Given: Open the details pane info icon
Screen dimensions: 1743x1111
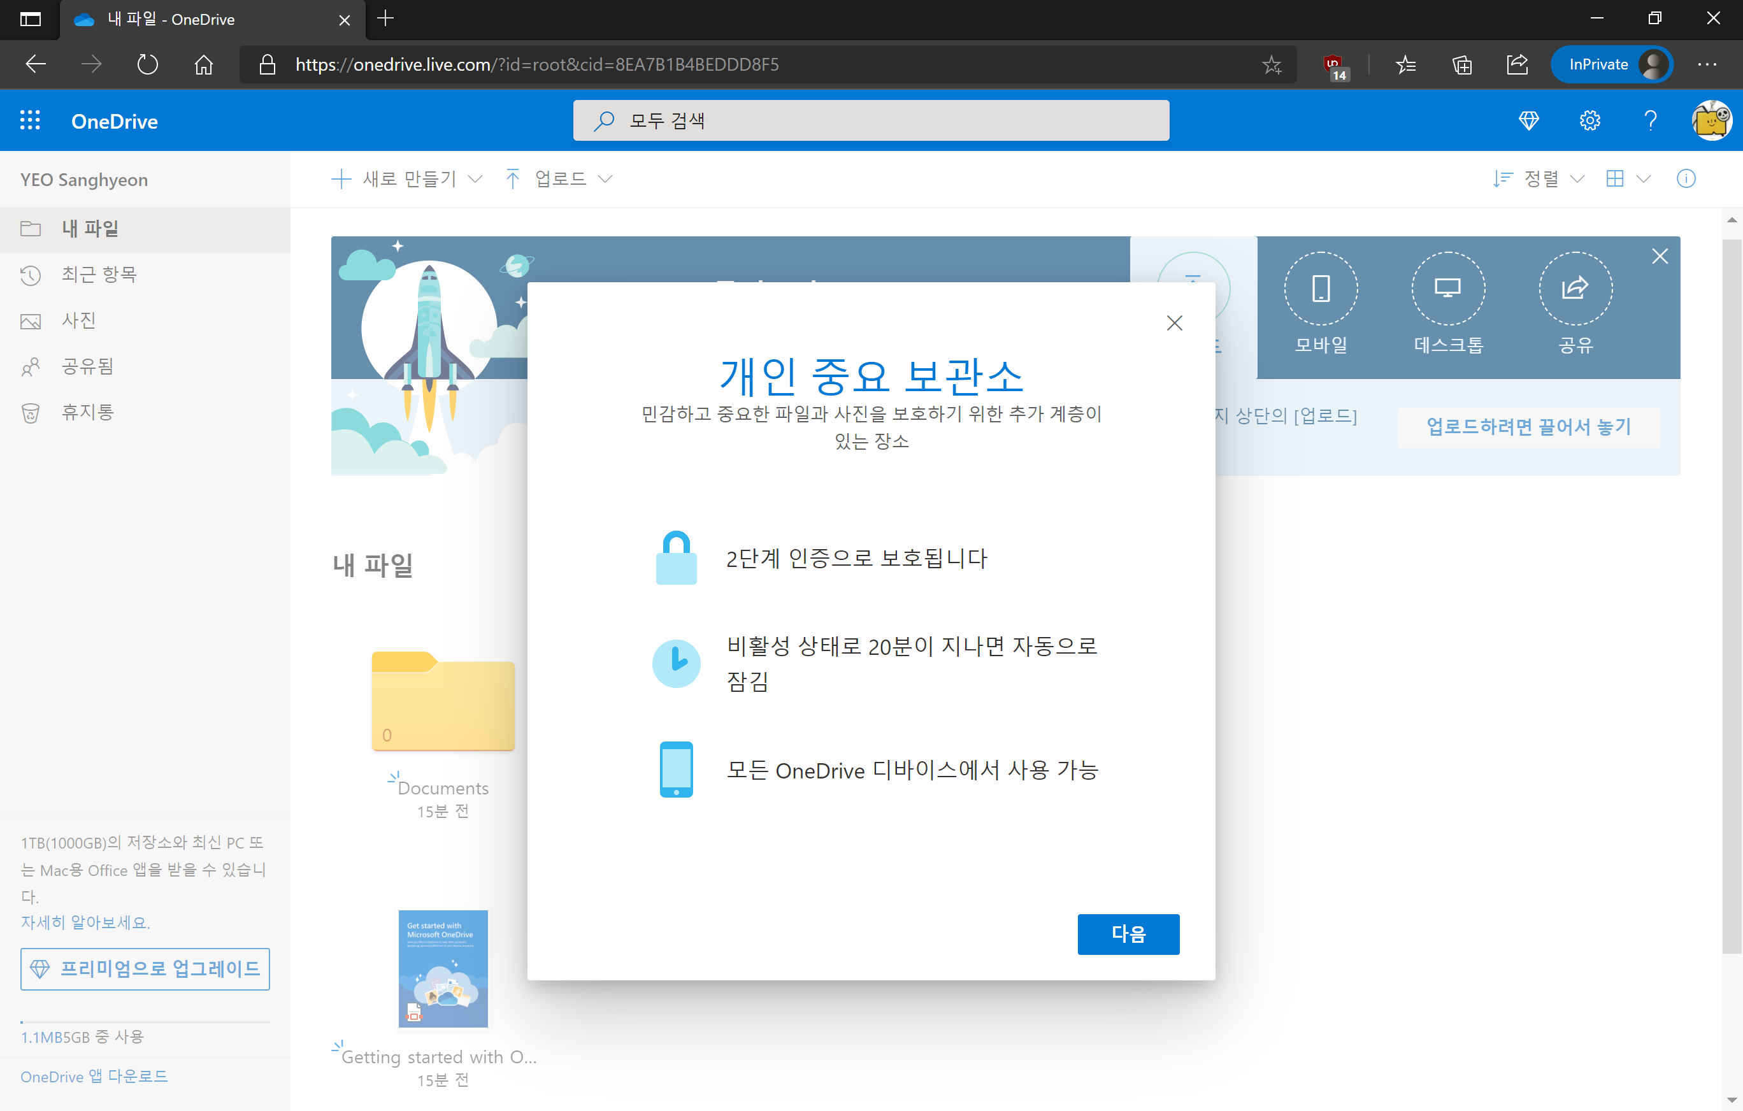Looking at the screenshot, I should [x=1686, y=179].
